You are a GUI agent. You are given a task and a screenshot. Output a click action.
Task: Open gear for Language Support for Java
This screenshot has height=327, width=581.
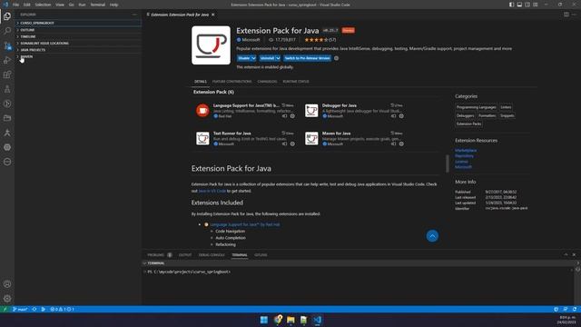[x=292, y=116]
